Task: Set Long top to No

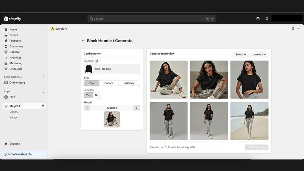Action: 97,95
